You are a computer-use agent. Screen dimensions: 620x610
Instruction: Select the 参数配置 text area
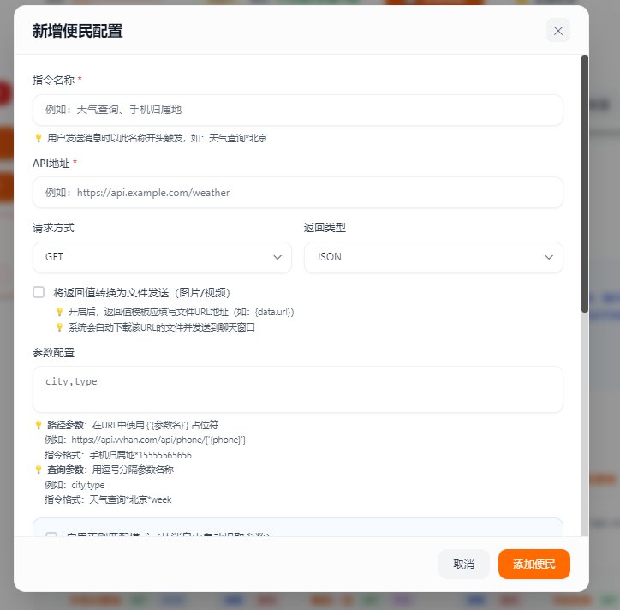pyautogui.click(x=297, y=390)
